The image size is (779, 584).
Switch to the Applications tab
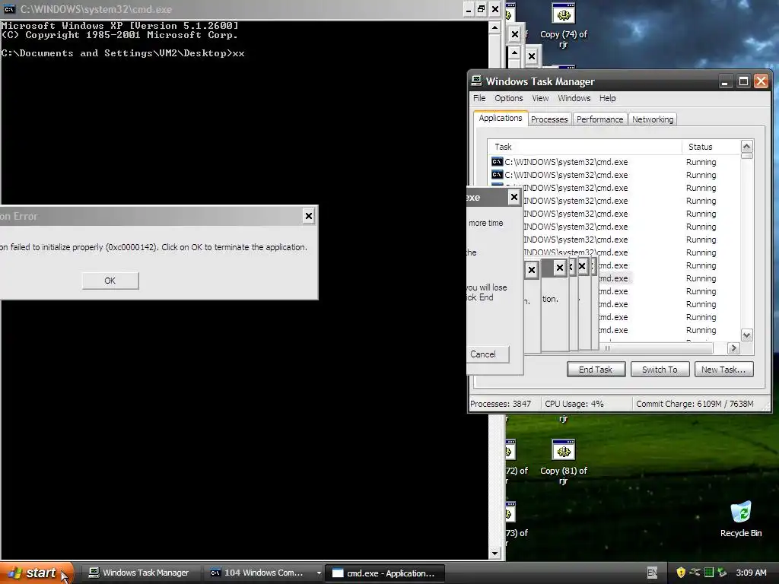point(501,118)
